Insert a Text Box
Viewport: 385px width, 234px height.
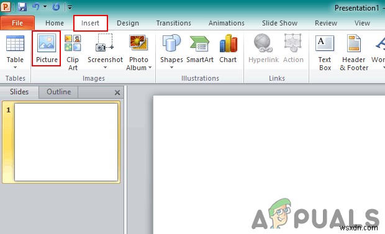click(x=325, y=53)
